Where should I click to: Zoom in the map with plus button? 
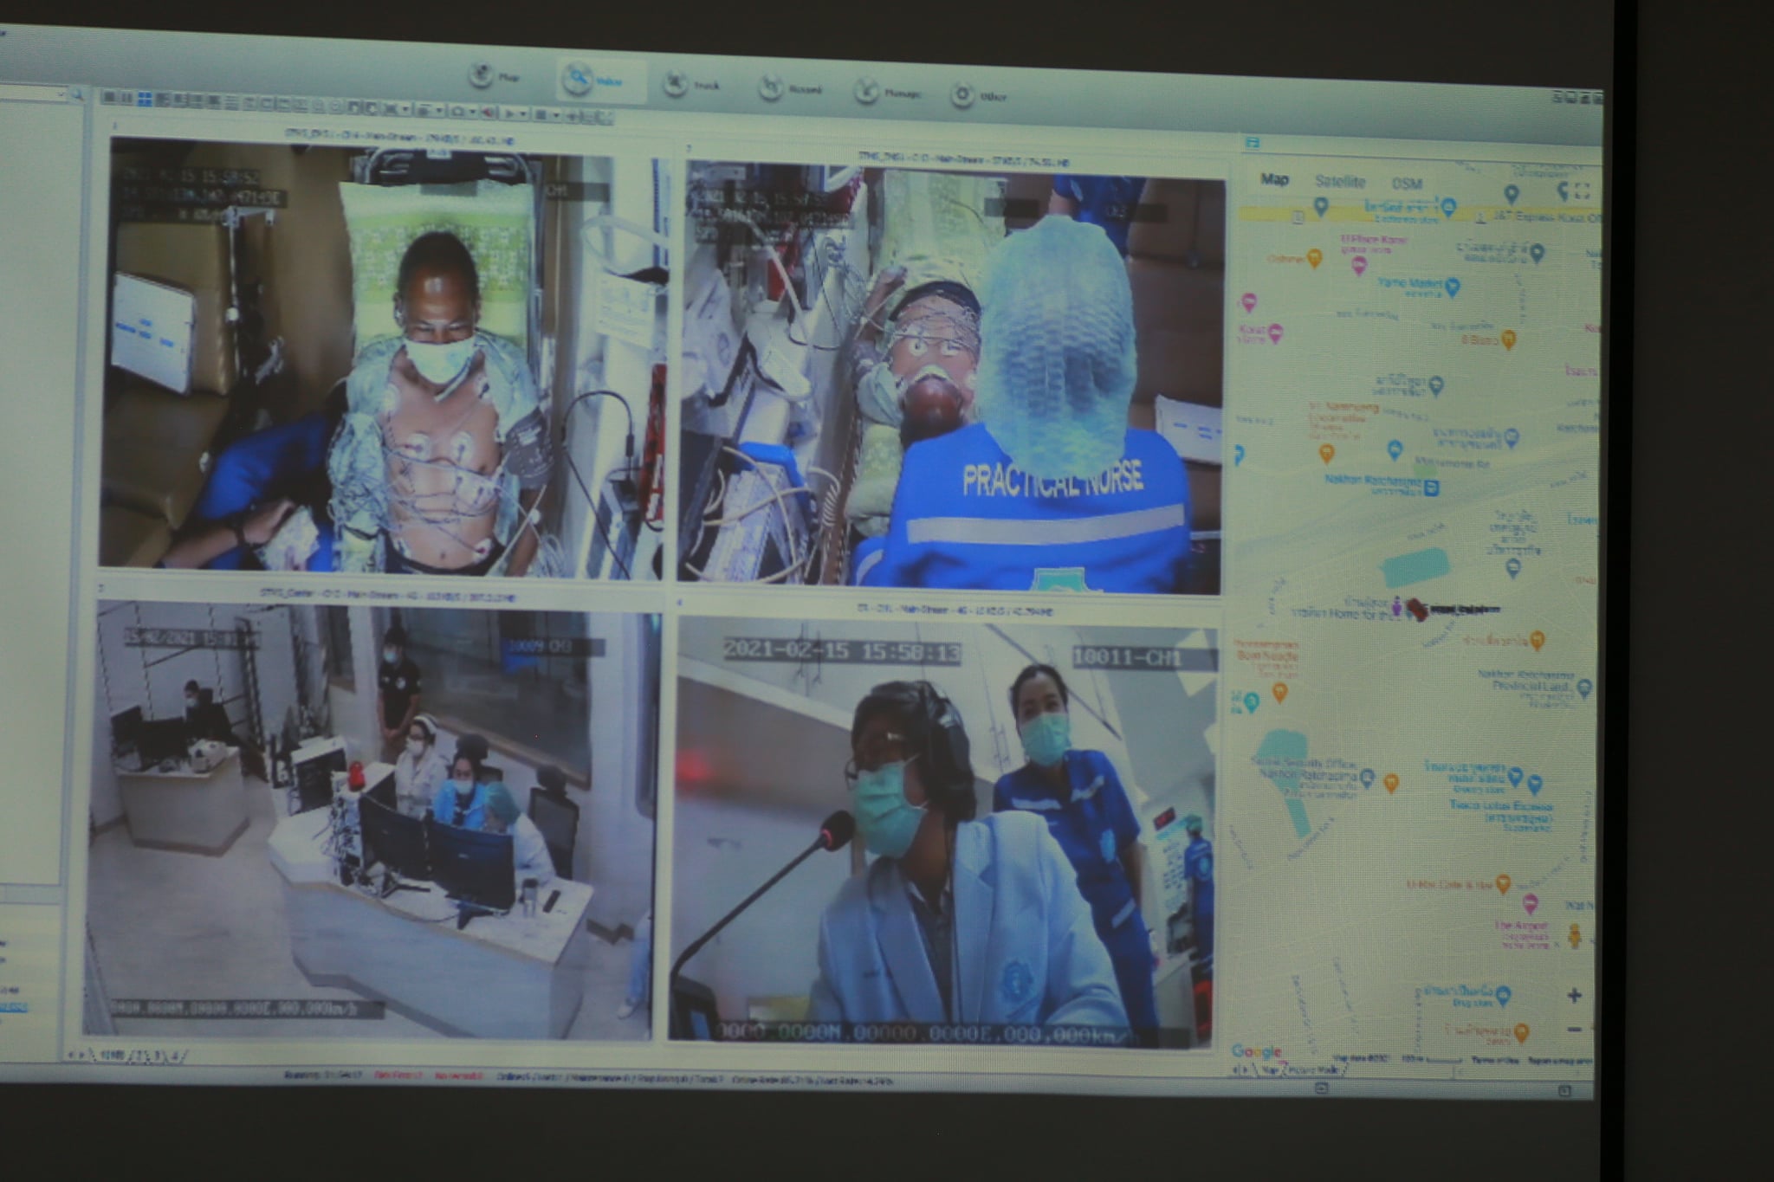click(x=1574, y=996)
